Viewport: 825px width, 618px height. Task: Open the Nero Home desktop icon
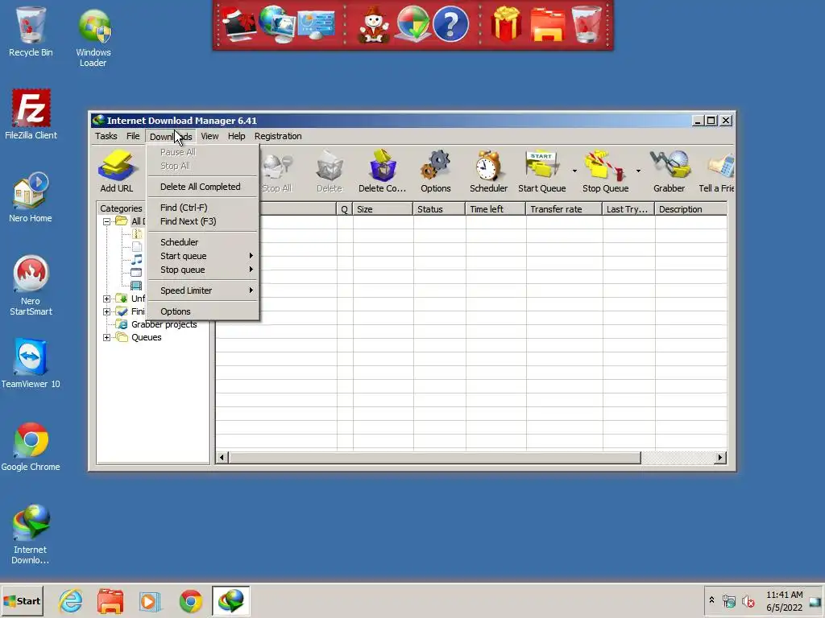pos(31,198)
